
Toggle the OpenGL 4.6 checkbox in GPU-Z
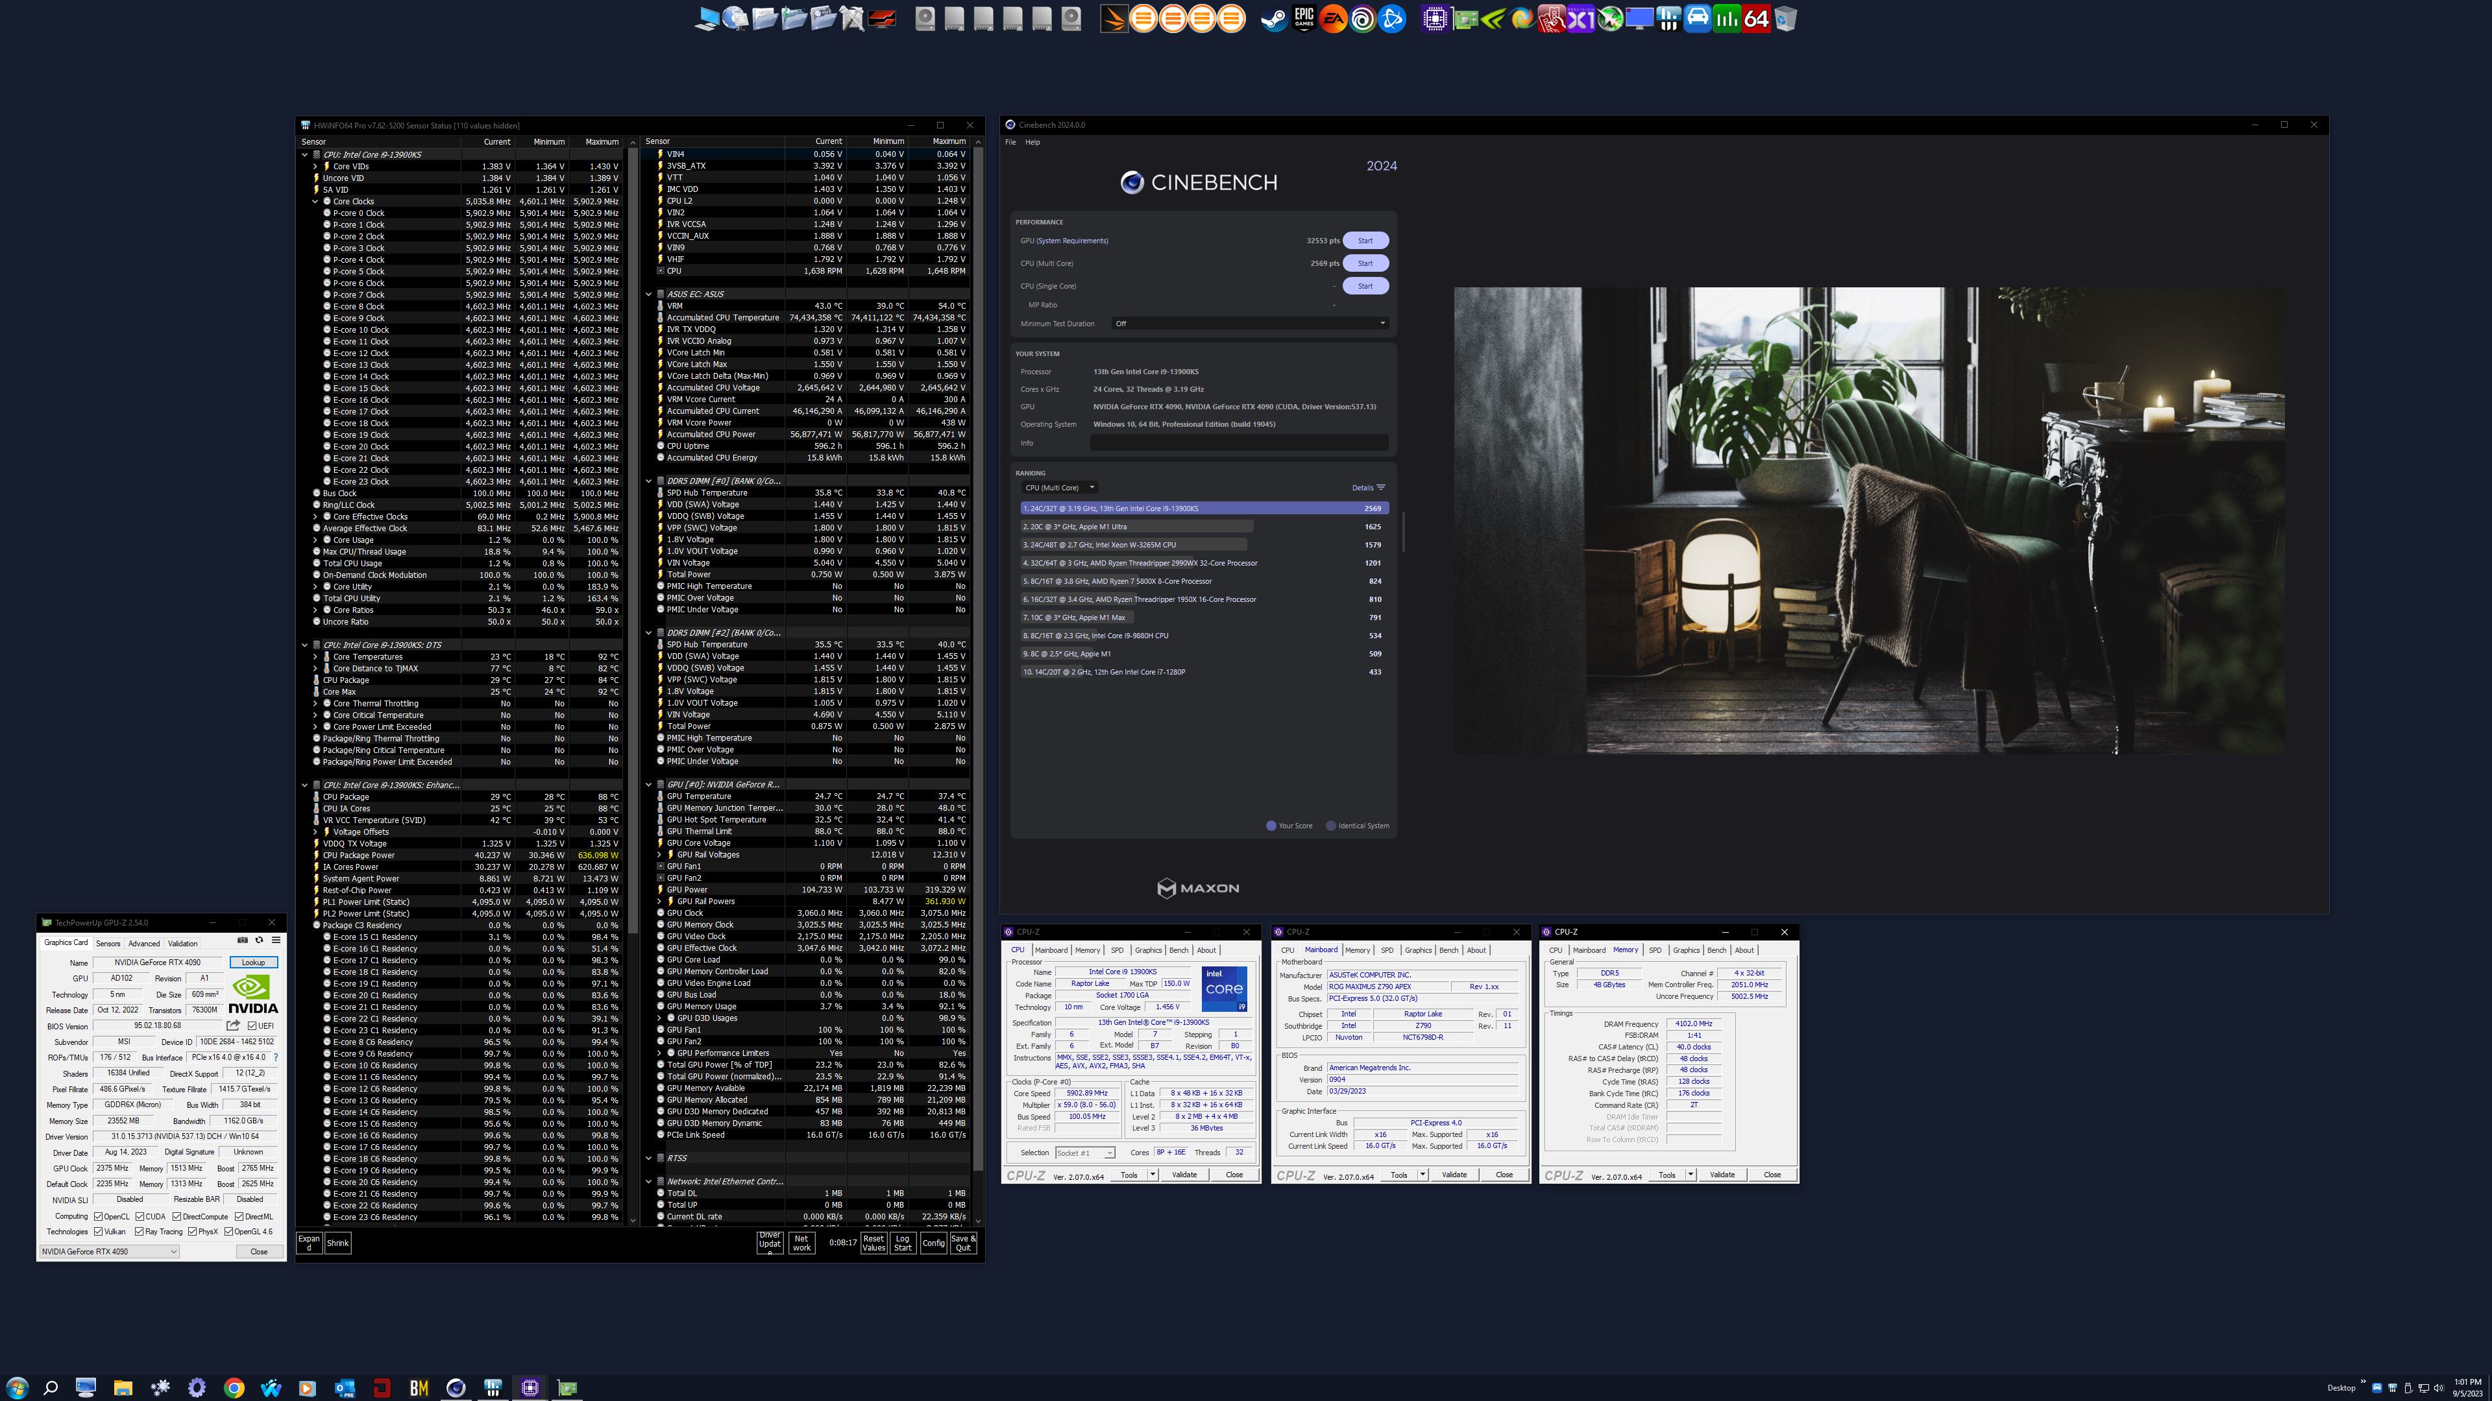(228, 1232)
